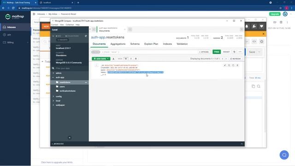Open the View menu
295x166 pixels.
coord(62,24)
